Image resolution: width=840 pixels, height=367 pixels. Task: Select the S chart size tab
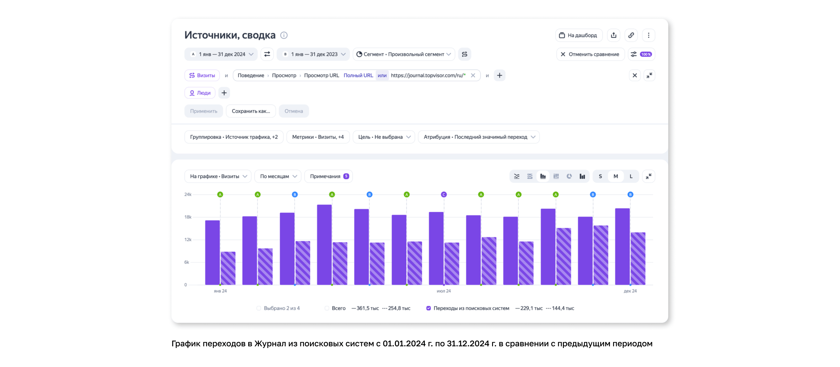pos(600,176)
